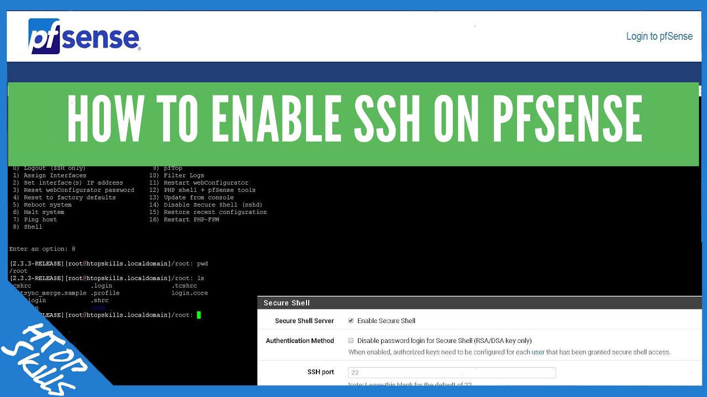Click the 'login.core' file name in terminal
The image size is (707, 397).
(x=189, y=293)
